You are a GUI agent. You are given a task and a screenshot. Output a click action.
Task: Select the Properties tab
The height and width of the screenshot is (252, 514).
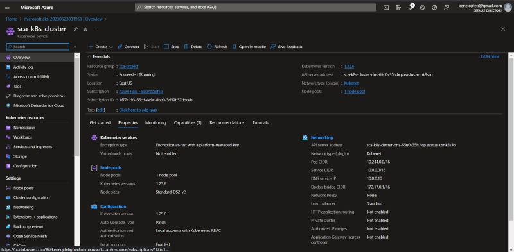[128, 122]
